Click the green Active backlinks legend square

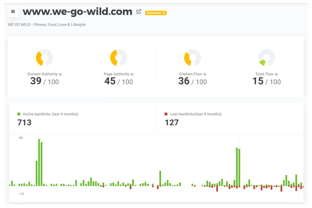point(19,114)
